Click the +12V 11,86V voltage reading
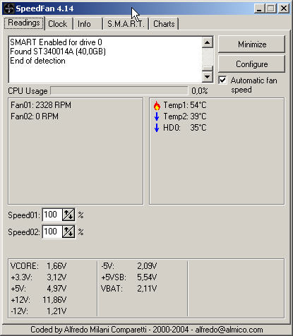Screen dimensions: 293x336 tap(38, 300)
